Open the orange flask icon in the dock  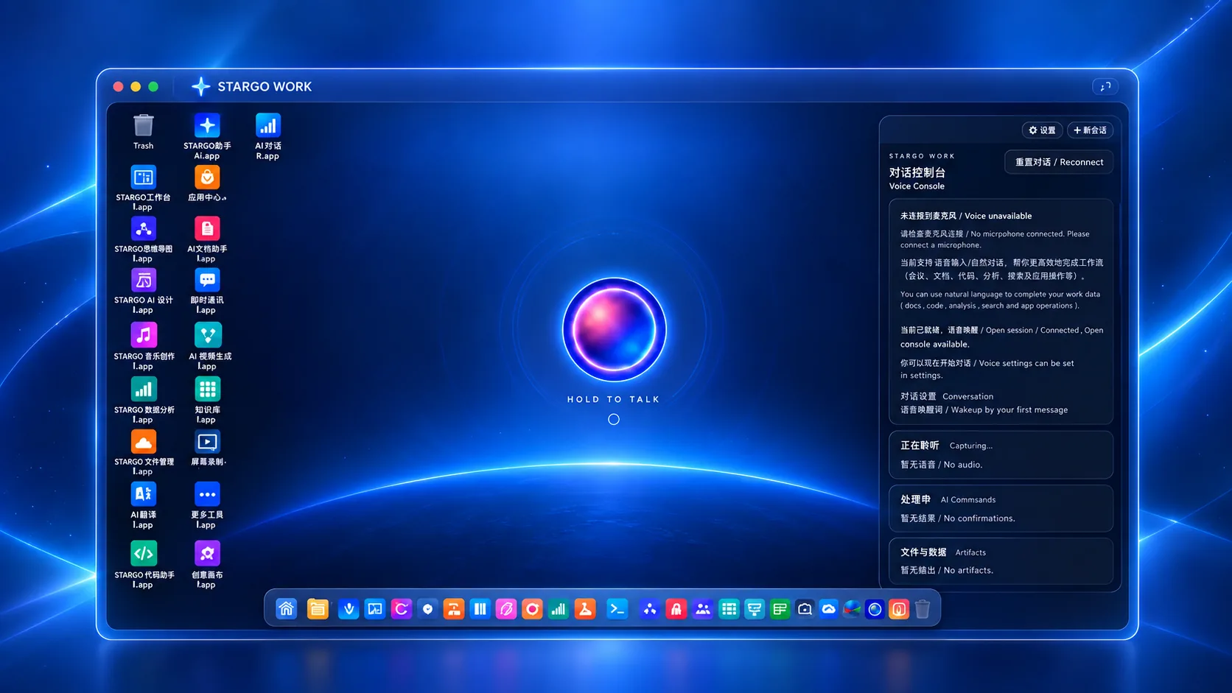(x=585, y=609)
